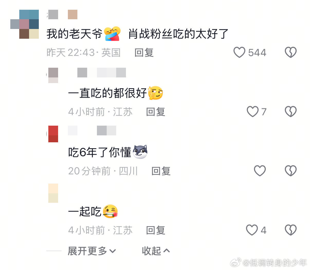Dislike the reply '一直吃的都很好'

[x=291, y=112]
